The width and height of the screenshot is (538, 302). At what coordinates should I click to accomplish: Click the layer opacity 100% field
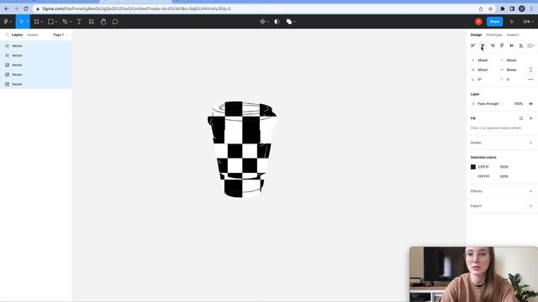(518, 103)
